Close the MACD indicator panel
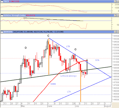The height and width of the screenshot is (108, 119). (x=118, y=1)
